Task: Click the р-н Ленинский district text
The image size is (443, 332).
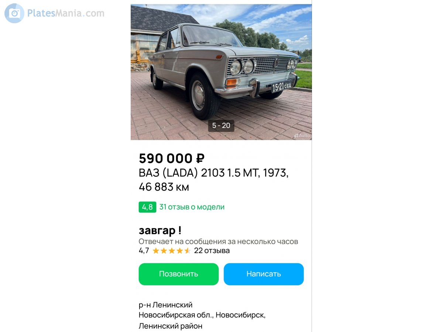Action: [166, 305]
